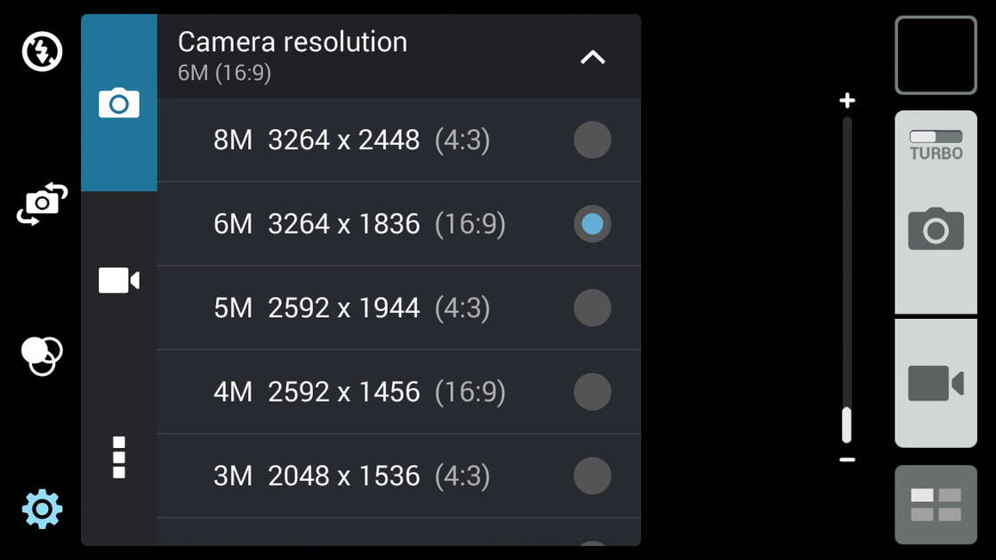
Task: Open the last photo gallery thumbnail
Action: [936, 55]
